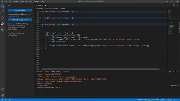This screenshot has height=101, width=180.
Task: Click the unsaved dot on index.js tab
Action: (x=46, y=5)
